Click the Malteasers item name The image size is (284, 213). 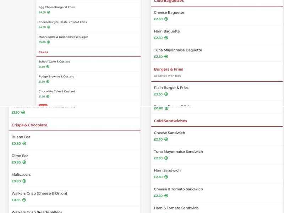pyautogui.click(x=21, y=175)
